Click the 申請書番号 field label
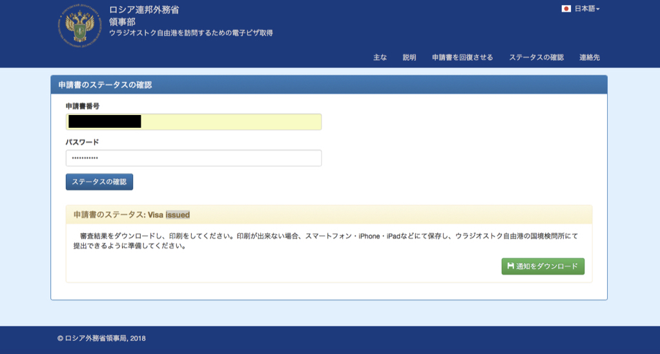Screen dimensions: 660x354 83,105
